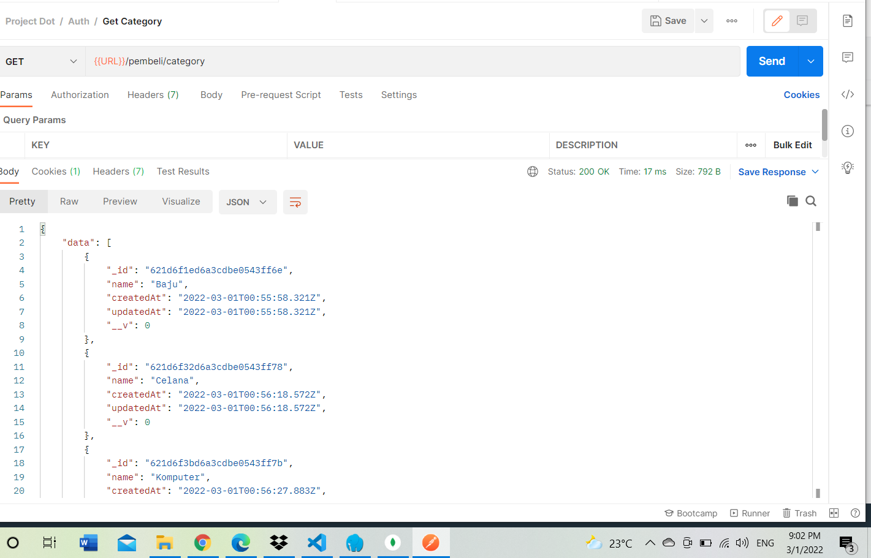Open Dropbox from the taskbar
The width and height of the screenshot is (871, 558).
point(279,543)
